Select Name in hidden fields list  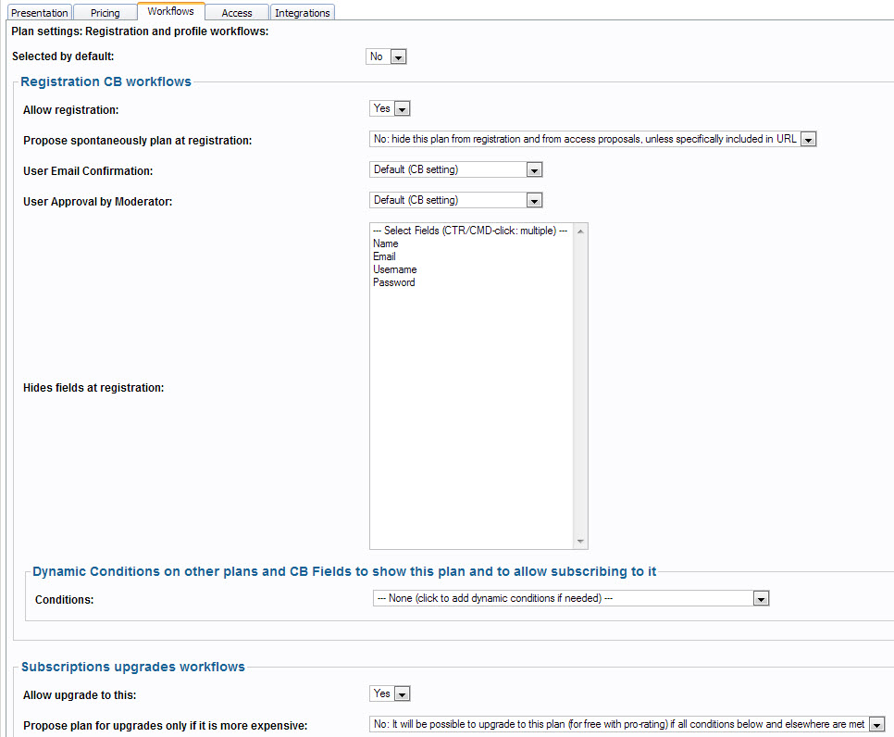(x=386, y=244)
